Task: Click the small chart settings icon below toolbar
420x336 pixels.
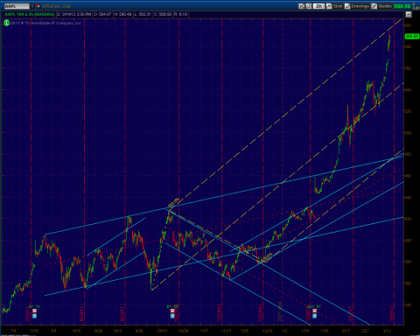Action: [409, 14]
